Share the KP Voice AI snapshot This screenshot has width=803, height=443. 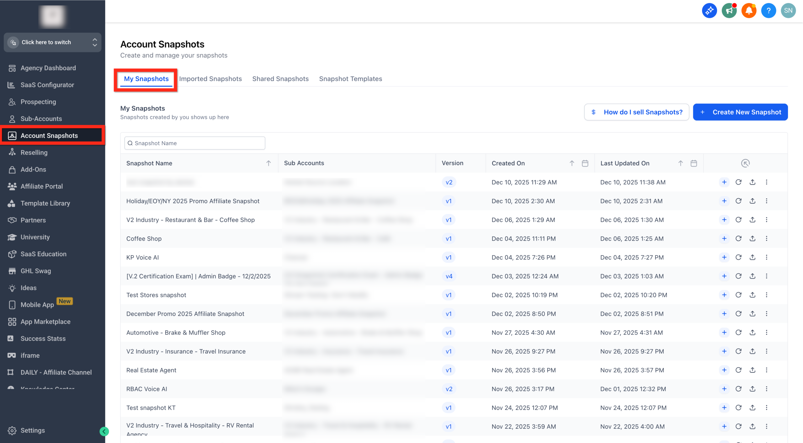(753, 257)
